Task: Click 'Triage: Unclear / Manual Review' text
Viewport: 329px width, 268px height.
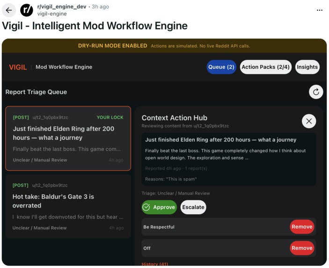Action: point(175,193)
